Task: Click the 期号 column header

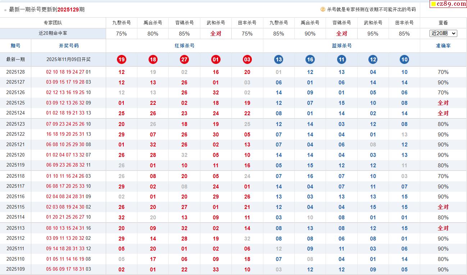Action: coord(15,46)
